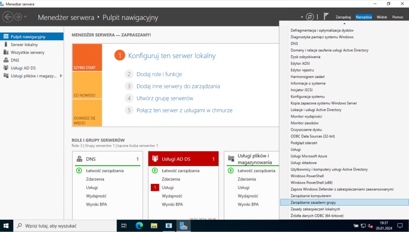Click the Server Manager taskbar icon
The height and width of the screenshot is (232, 409).
click(x=184, y=226)
